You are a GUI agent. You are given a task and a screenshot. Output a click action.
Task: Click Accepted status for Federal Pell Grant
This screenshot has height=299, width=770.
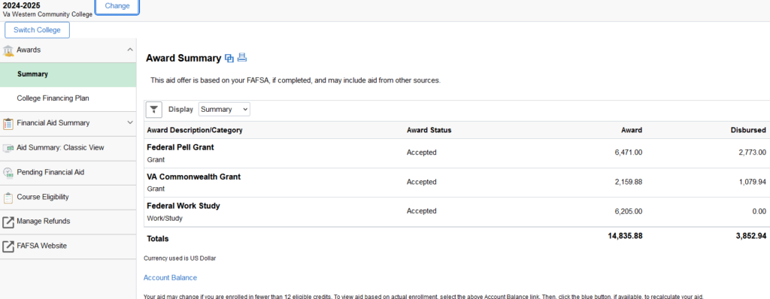point(421,153)
